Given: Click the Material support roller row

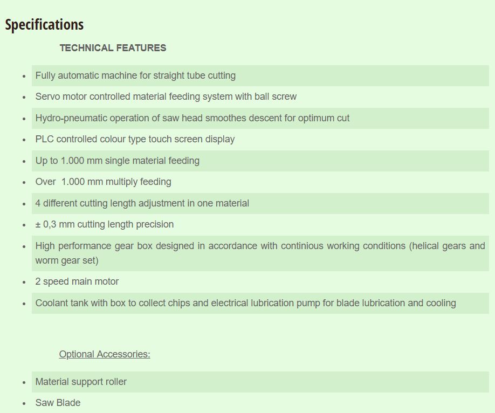Looking at the screenshot, I should [x=260, y=382].
